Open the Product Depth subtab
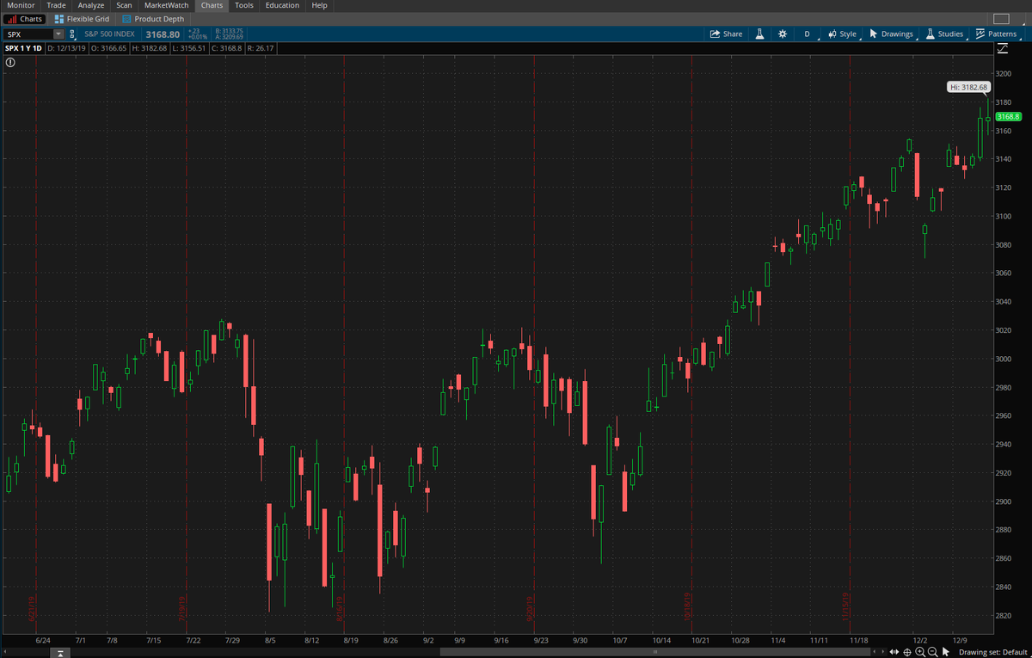The width and height of the screenshot is (1032, 658). [153, 19]
